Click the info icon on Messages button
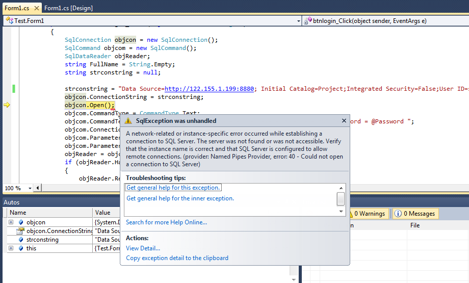The width and height of the screenshot is (469, 283). tap(398, 214)
